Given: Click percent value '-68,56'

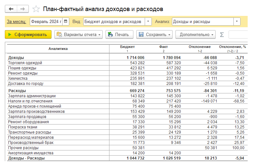Looking at the screenshot, I should (239, 101).
